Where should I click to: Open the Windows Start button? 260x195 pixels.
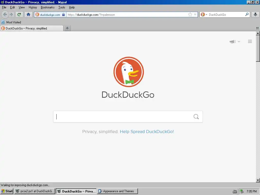[x=7, y=191]
